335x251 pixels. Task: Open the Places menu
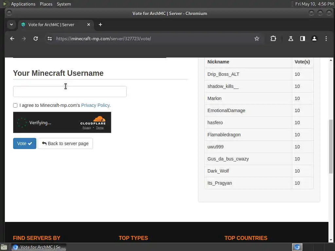(x=46, y=4)
